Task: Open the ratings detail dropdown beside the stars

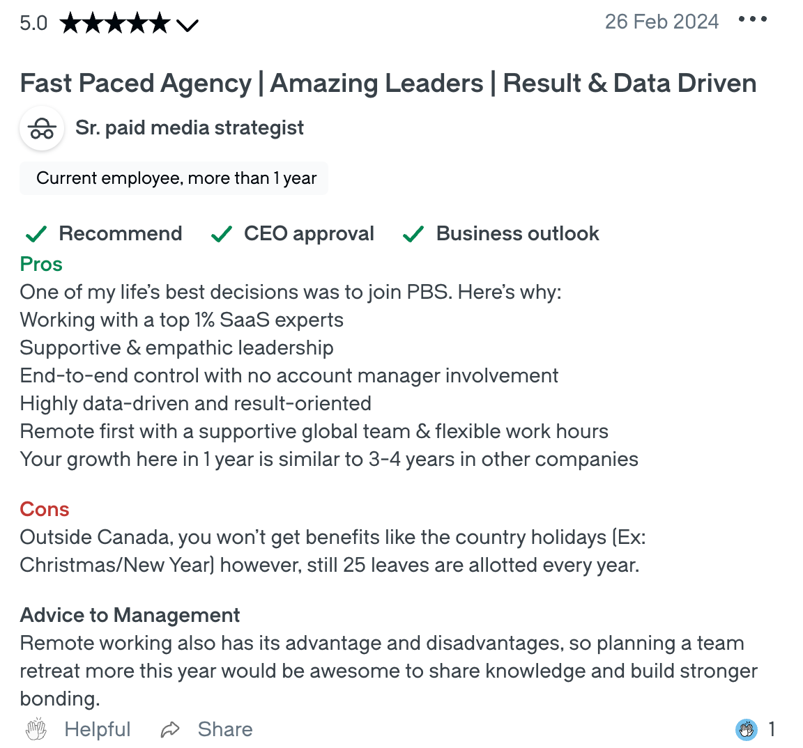Action: 187,26
